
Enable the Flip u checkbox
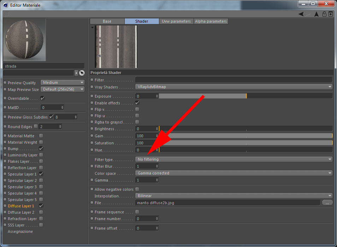pyautogui.click(x=137, y=116)
